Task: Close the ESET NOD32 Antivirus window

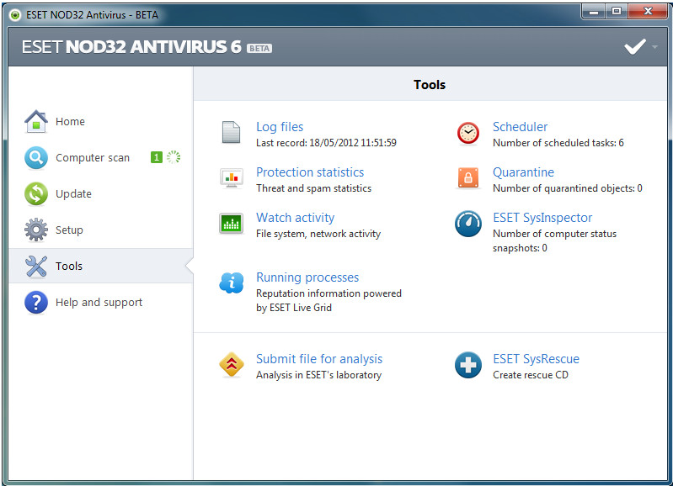Action: tap(648, 12)
